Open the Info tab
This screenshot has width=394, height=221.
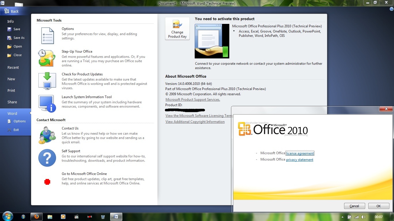point(11,21)
